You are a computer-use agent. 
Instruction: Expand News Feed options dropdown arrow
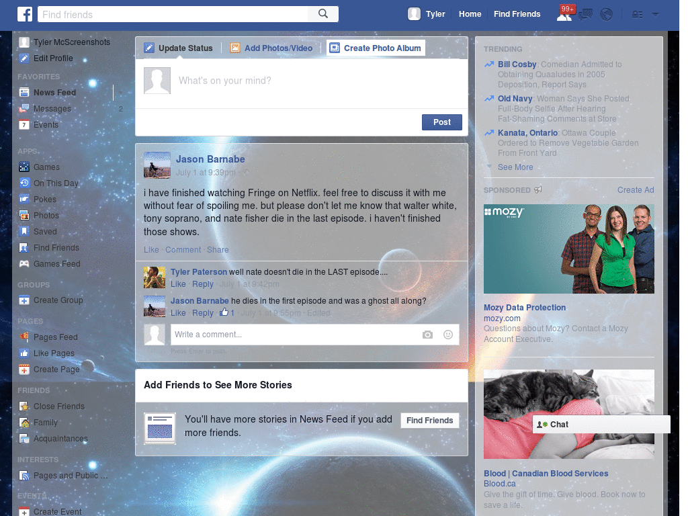[x=120, y=93]
